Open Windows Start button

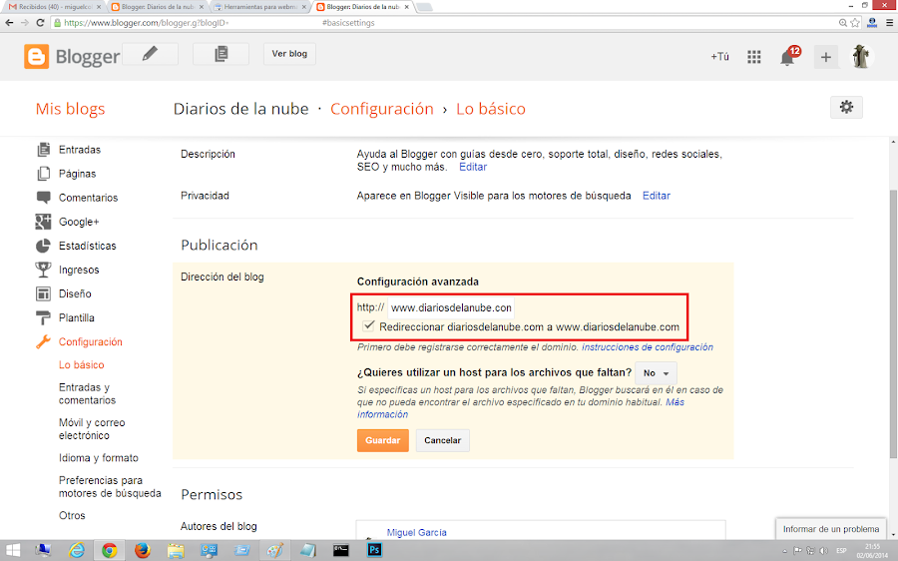(x=11, y=550)
